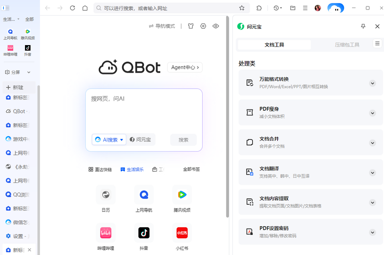
Task: Open the 日历 calendar shortcut
Action: tap(106, 195)
